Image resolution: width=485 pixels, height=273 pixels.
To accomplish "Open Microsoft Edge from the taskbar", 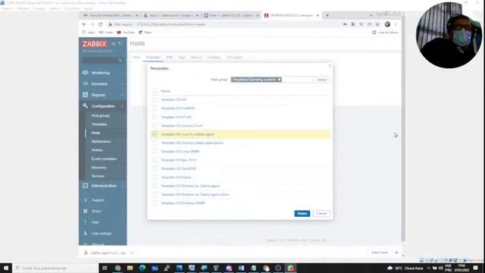I will click(142, 268).
